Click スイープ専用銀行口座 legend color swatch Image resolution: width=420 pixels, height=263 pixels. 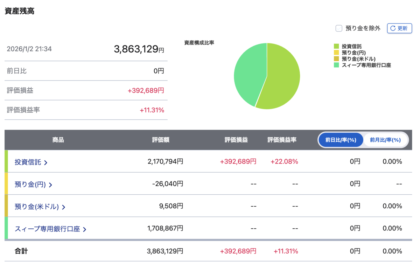coord(336,65)
